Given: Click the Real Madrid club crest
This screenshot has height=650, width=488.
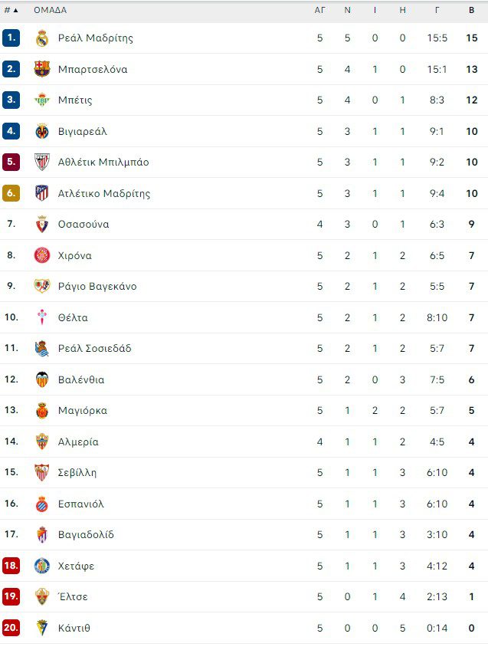Looking at the screenshot, I should (x=42, y=38).
